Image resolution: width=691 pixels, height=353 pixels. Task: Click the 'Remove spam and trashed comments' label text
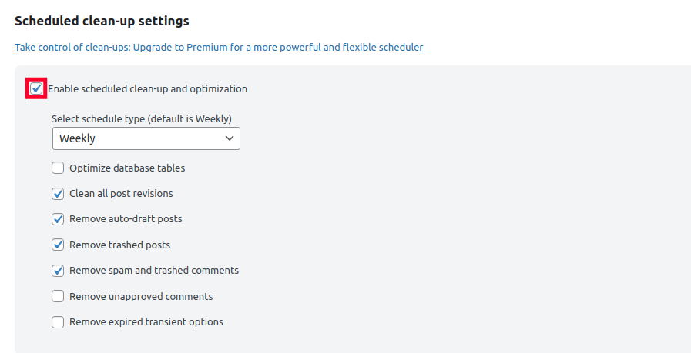pyautogui.click(x=154, y=271)
